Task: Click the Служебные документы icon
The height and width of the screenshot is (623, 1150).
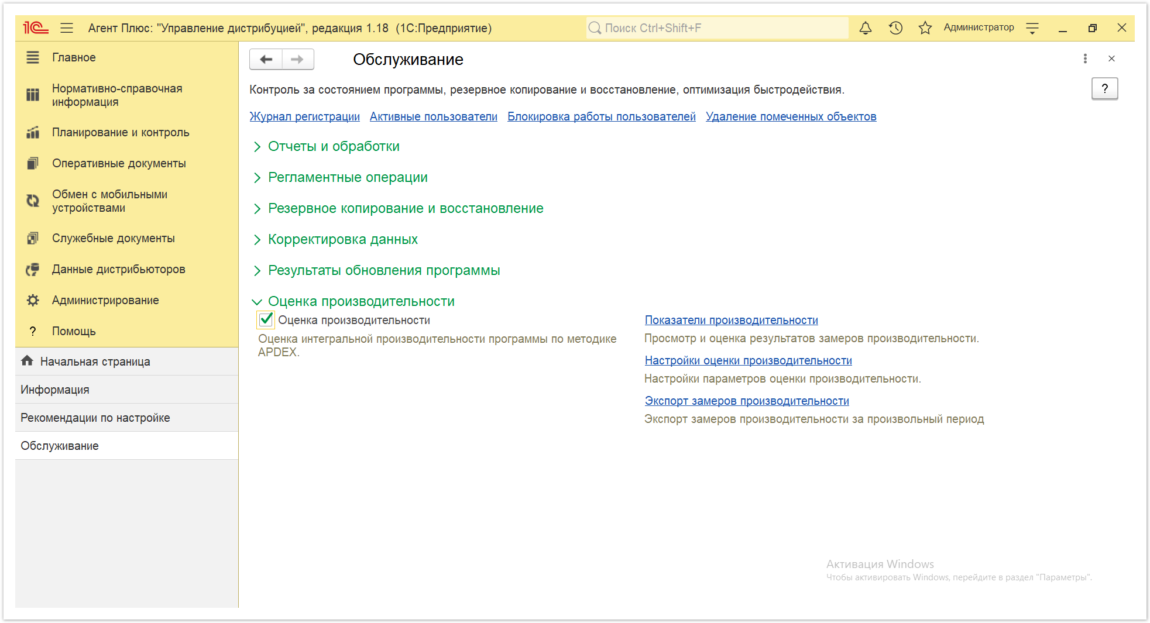Action: point(33,238)
